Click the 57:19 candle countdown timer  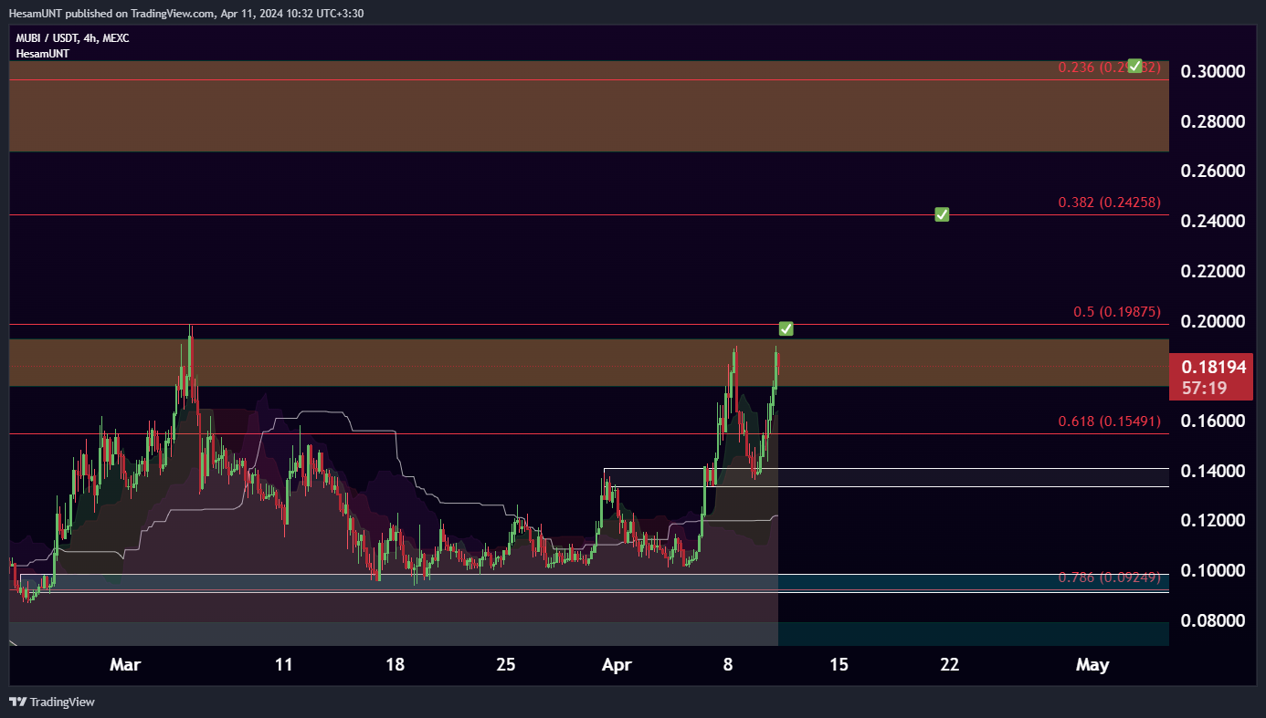[x=1202, y=389]
